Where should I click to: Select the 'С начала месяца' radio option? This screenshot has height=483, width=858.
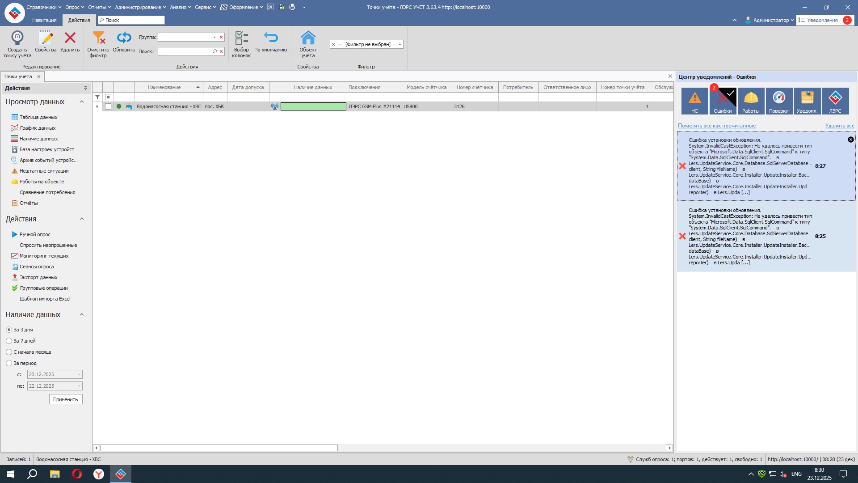[x=9, y=352]
